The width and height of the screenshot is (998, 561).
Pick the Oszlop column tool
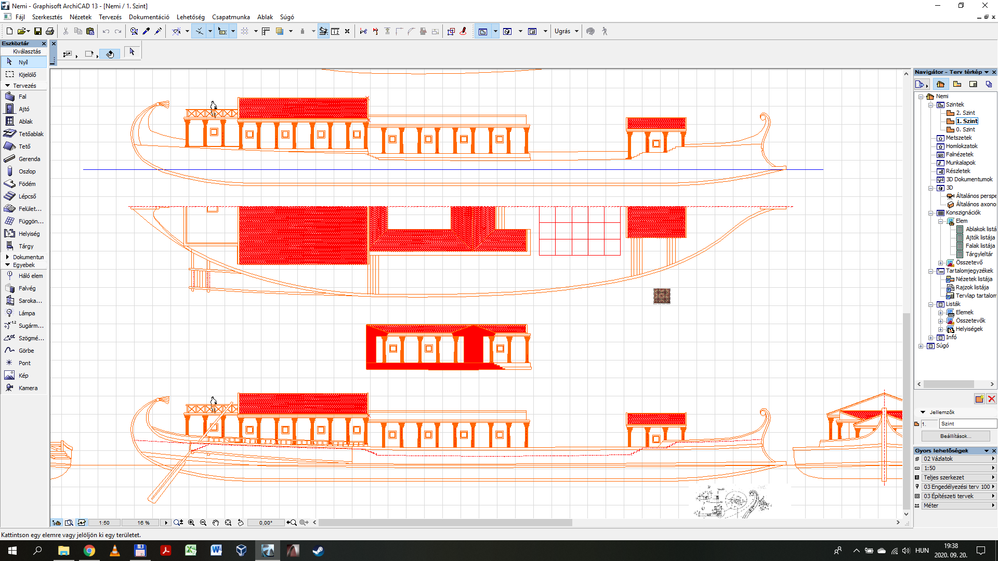24,171
